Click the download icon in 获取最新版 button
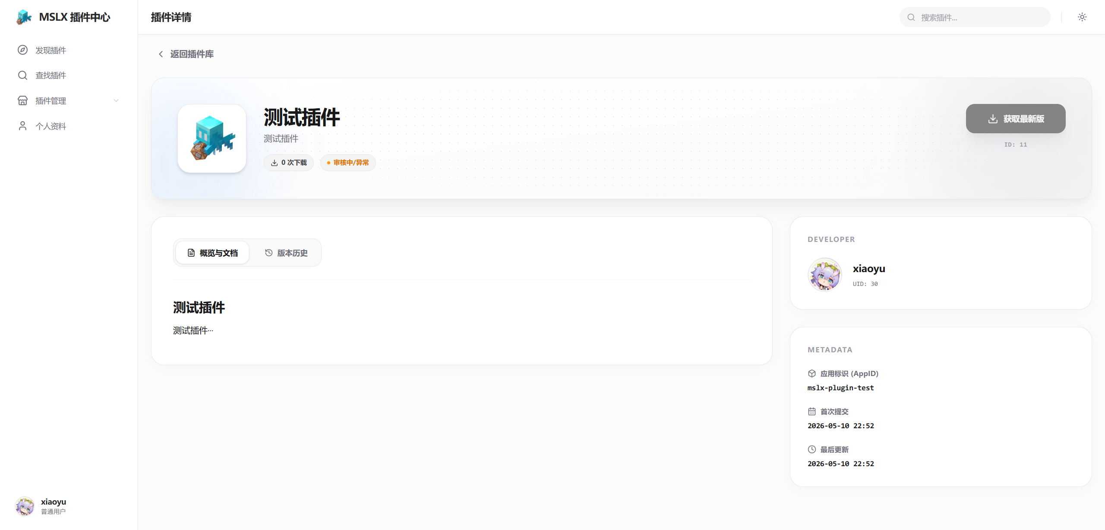This screenshot has height=530, width=1105. point(993,119)
